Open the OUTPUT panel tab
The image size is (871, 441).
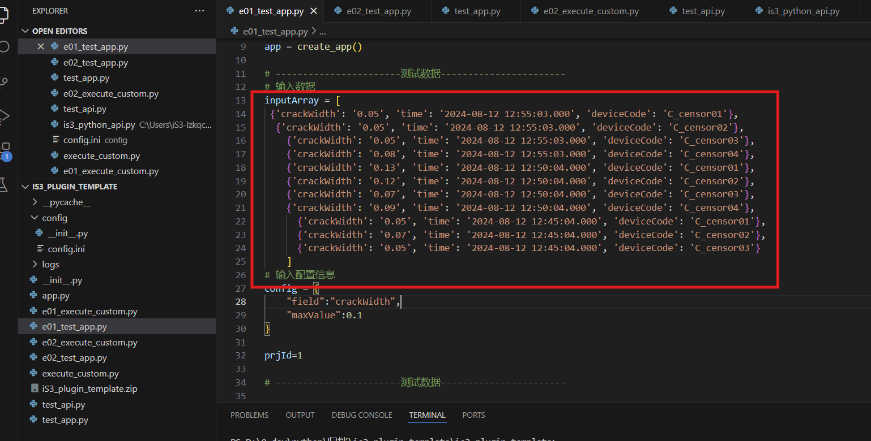[x=300, y=415]
